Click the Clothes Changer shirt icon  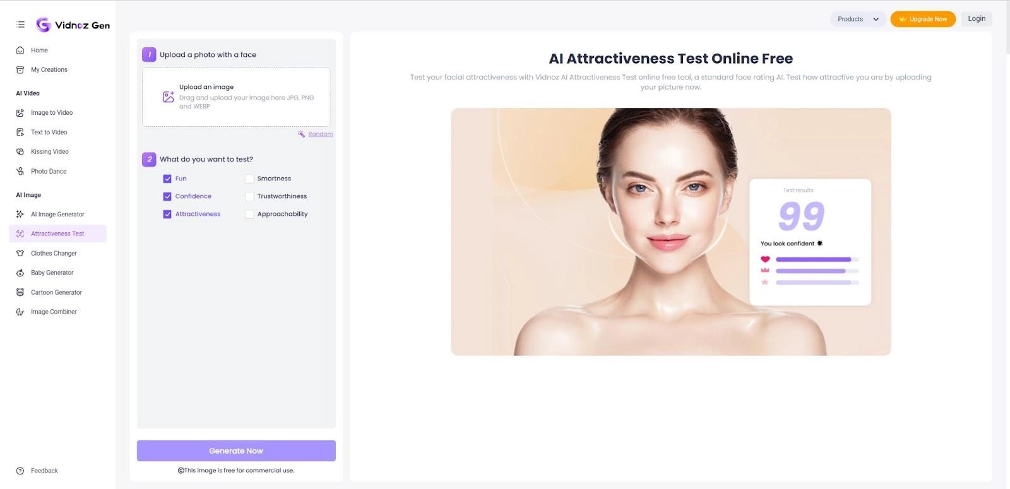pos(20,254)
